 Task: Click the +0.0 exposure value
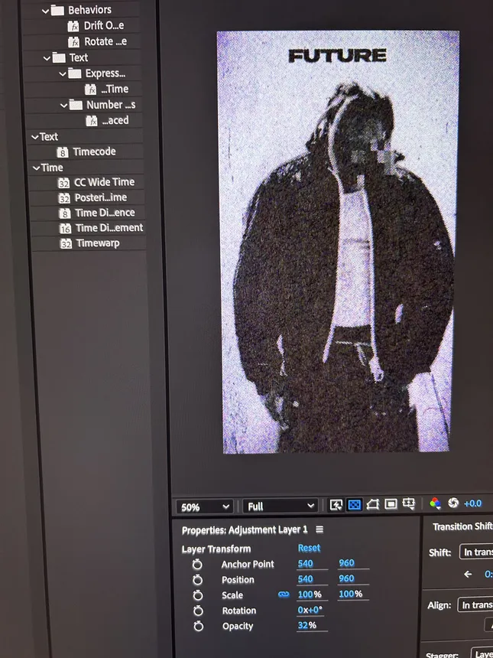click(472, 503)
